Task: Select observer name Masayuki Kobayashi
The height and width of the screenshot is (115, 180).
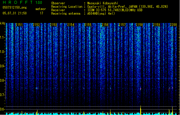Action: point(103,3)
